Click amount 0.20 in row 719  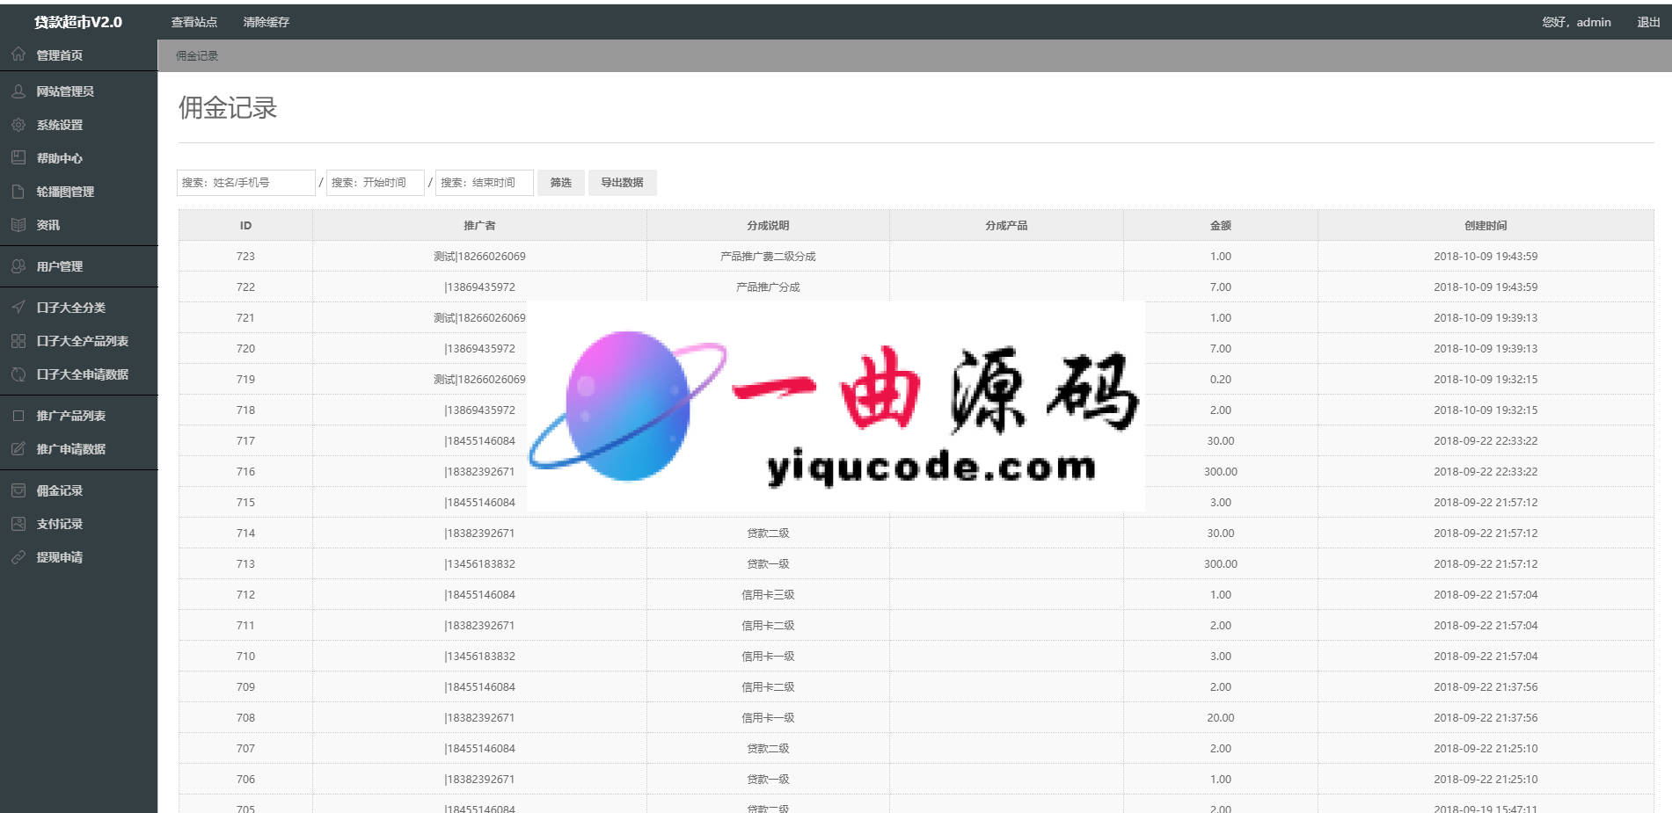[x=1220, y=379]
